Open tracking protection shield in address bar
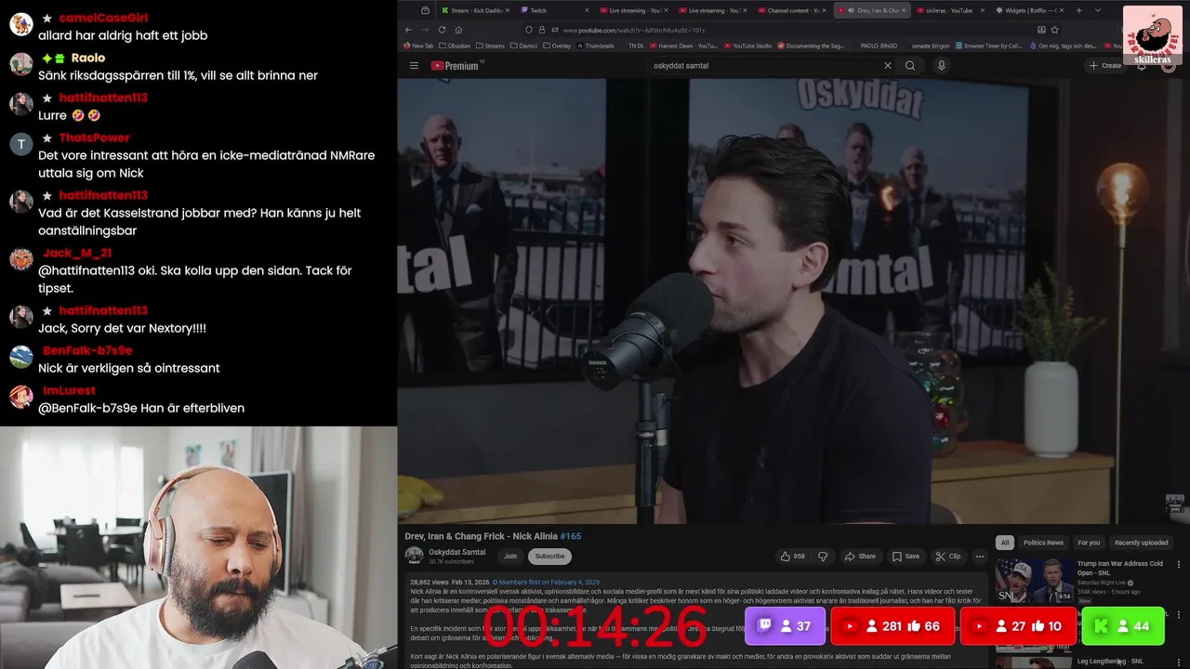Screen dimensions: 1190x669 click(x=529, y=30)
